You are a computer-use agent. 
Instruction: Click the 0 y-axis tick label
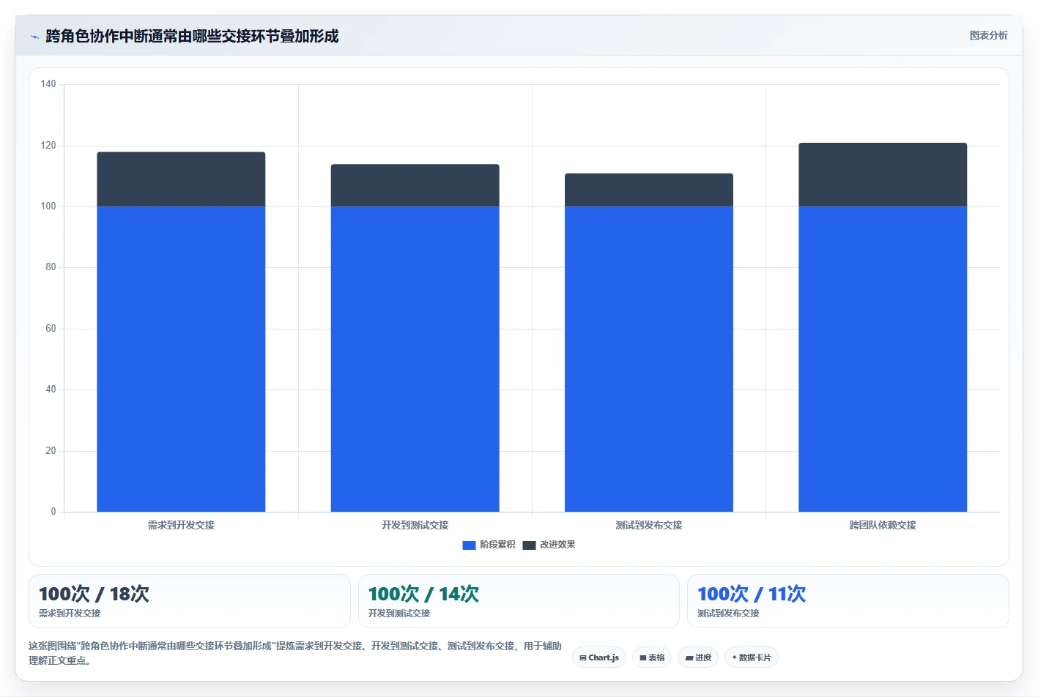pyautogui.click(x=53, y=512)
